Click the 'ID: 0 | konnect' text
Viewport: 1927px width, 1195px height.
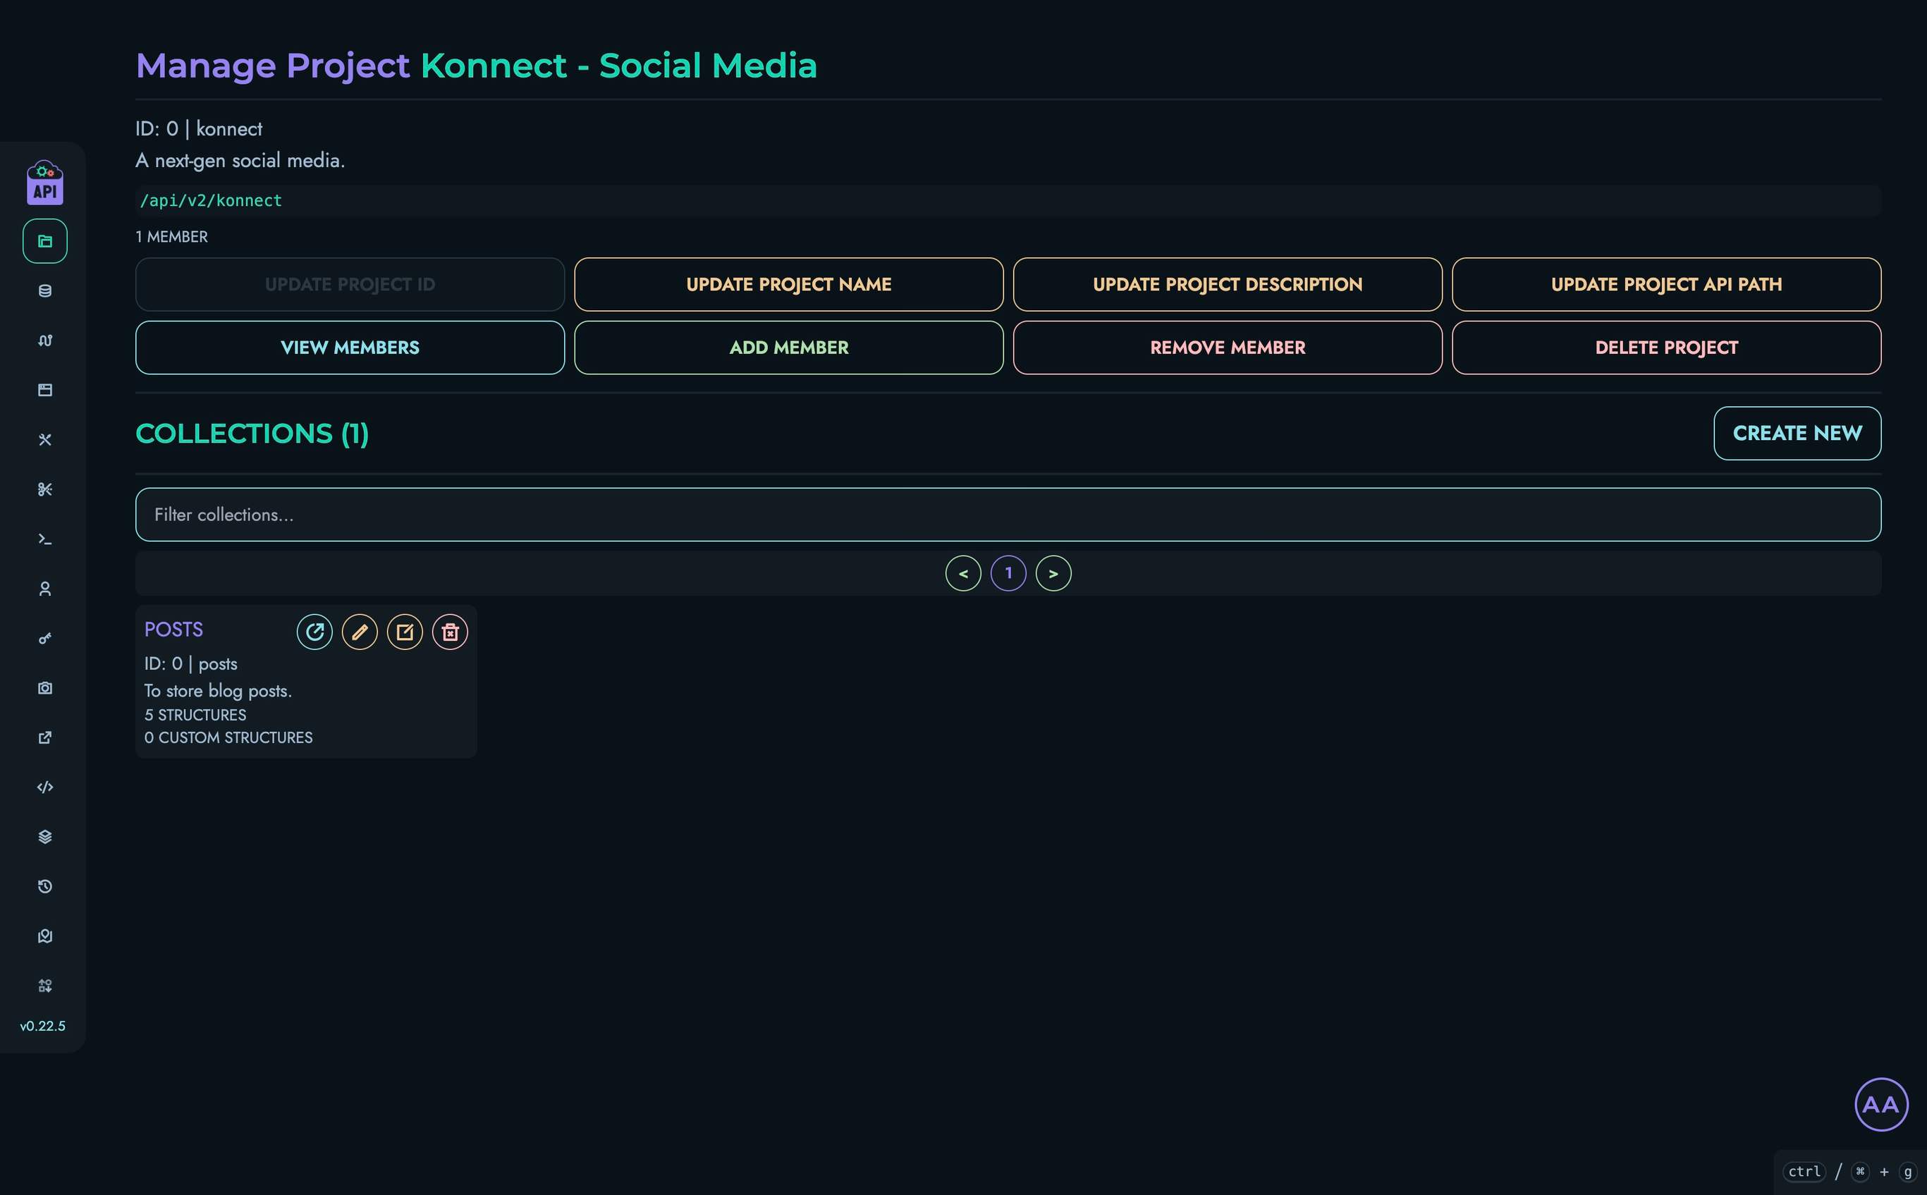click(198, 129)
